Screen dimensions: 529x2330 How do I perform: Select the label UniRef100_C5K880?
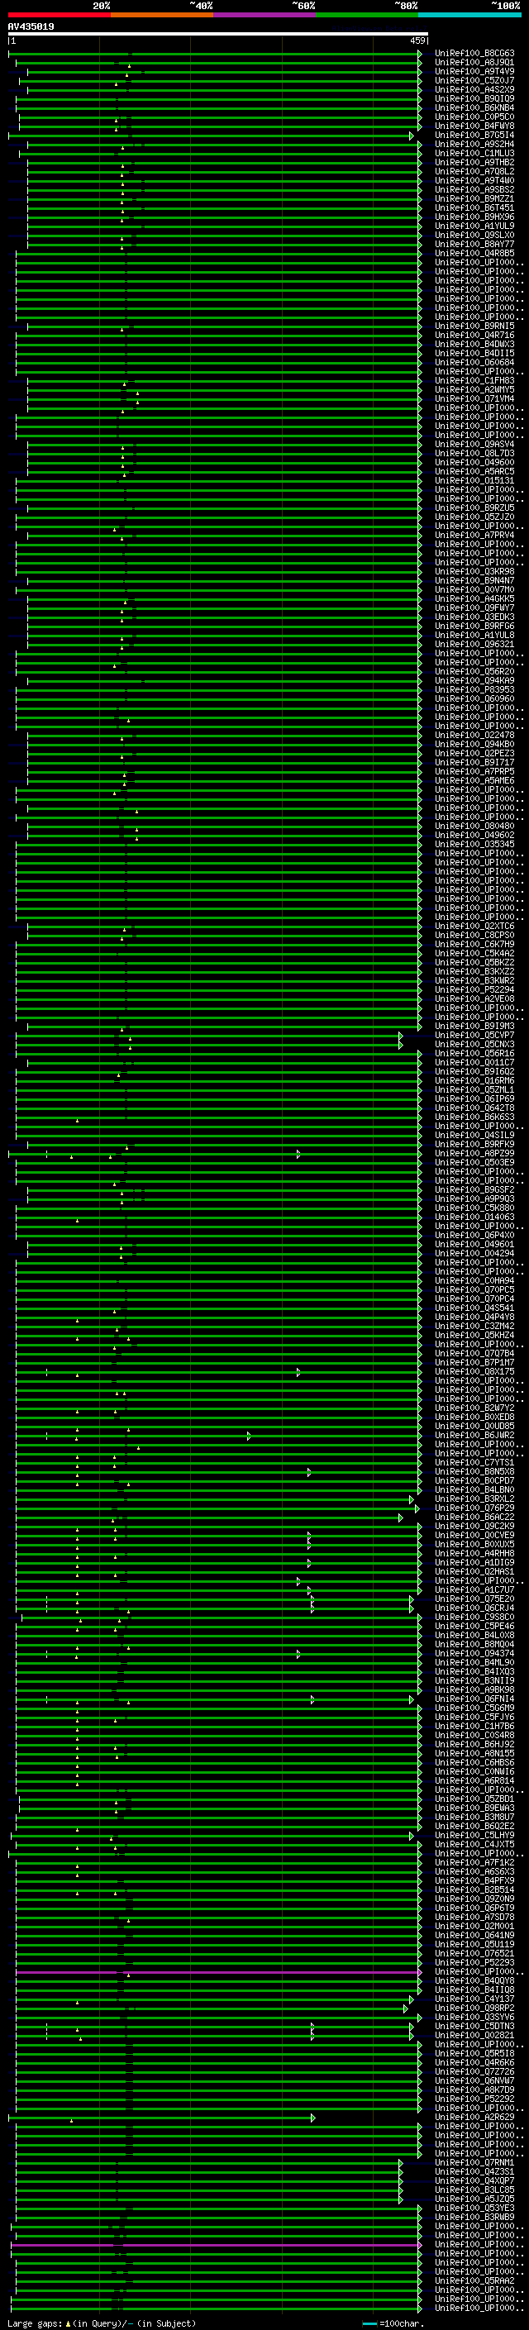pyautogui.click(x=474, y=1208)
